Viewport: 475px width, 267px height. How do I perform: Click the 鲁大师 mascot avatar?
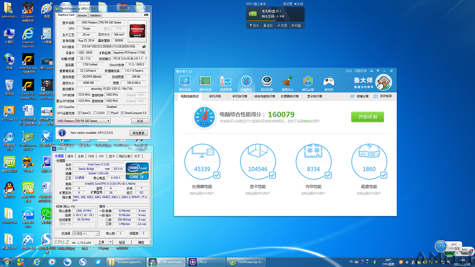click(x=384, y=83)
